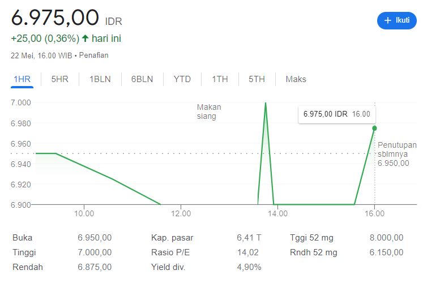Image resolution: width=440 pixels, height=283 pixels.
Task: Switch to the 1TH range
Action: click(x=220, y=79)
